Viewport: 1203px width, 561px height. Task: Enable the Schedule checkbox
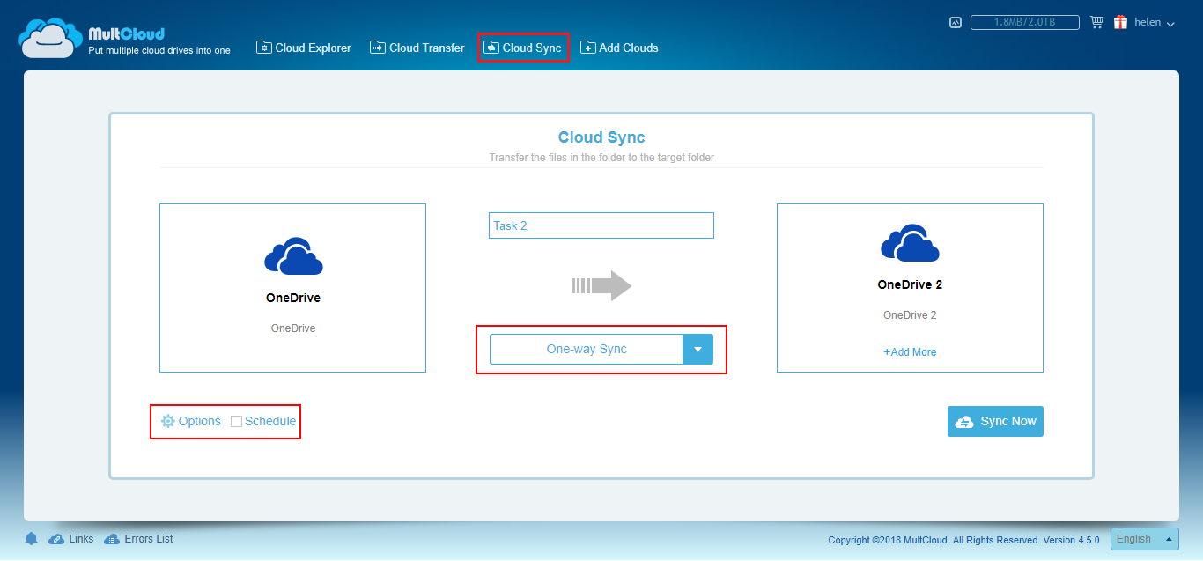tap(236, 421)
